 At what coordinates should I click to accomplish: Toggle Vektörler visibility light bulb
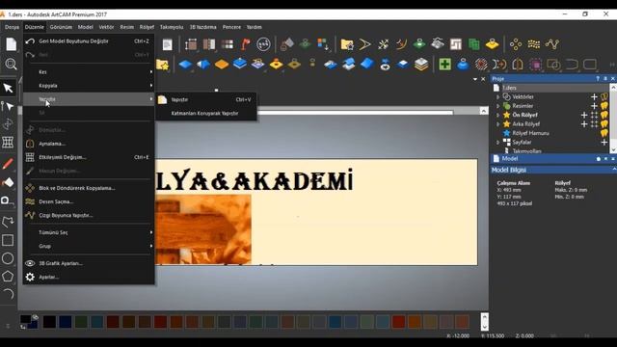(x=604, y=96)
